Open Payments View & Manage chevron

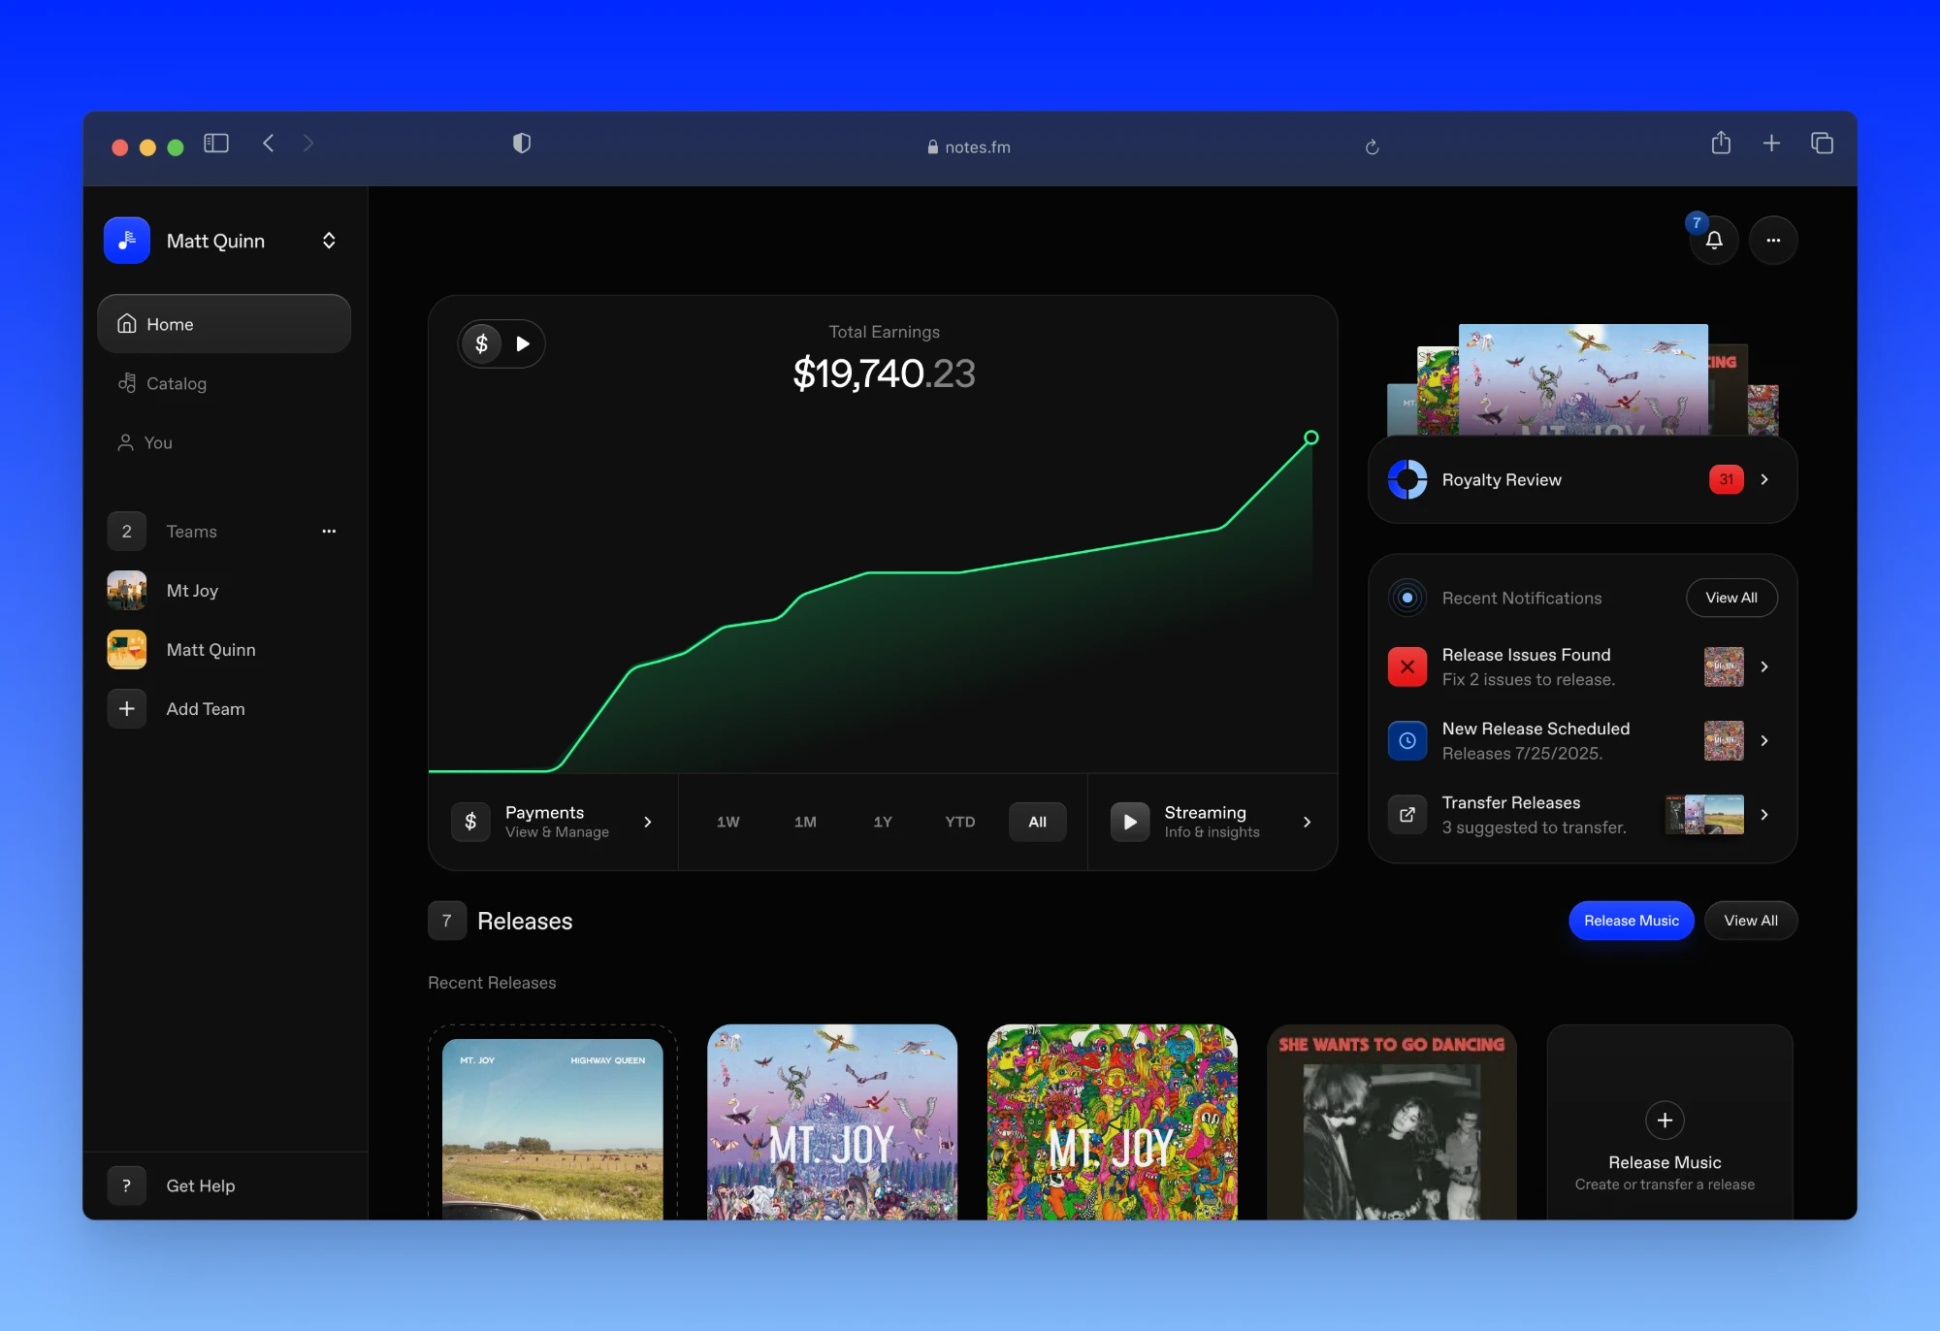point(648,822)
